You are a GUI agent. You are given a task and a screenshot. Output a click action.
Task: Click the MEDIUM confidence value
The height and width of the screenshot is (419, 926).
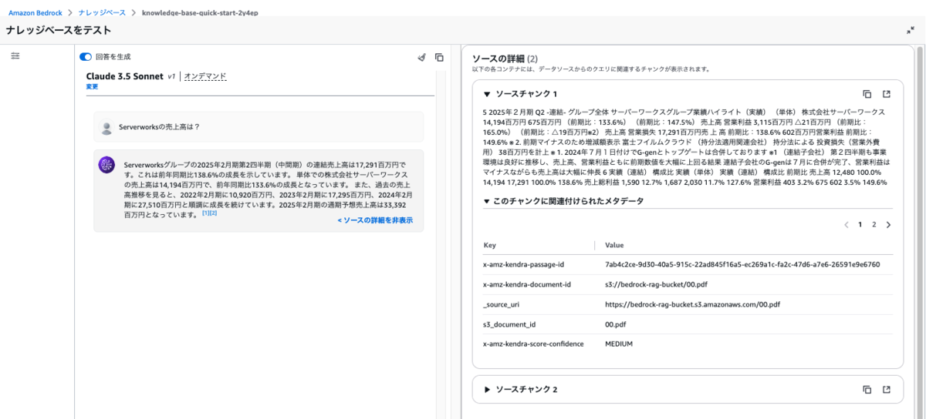[x=619, y=344]
